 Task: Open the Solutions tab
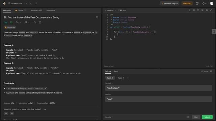(36, 10)
